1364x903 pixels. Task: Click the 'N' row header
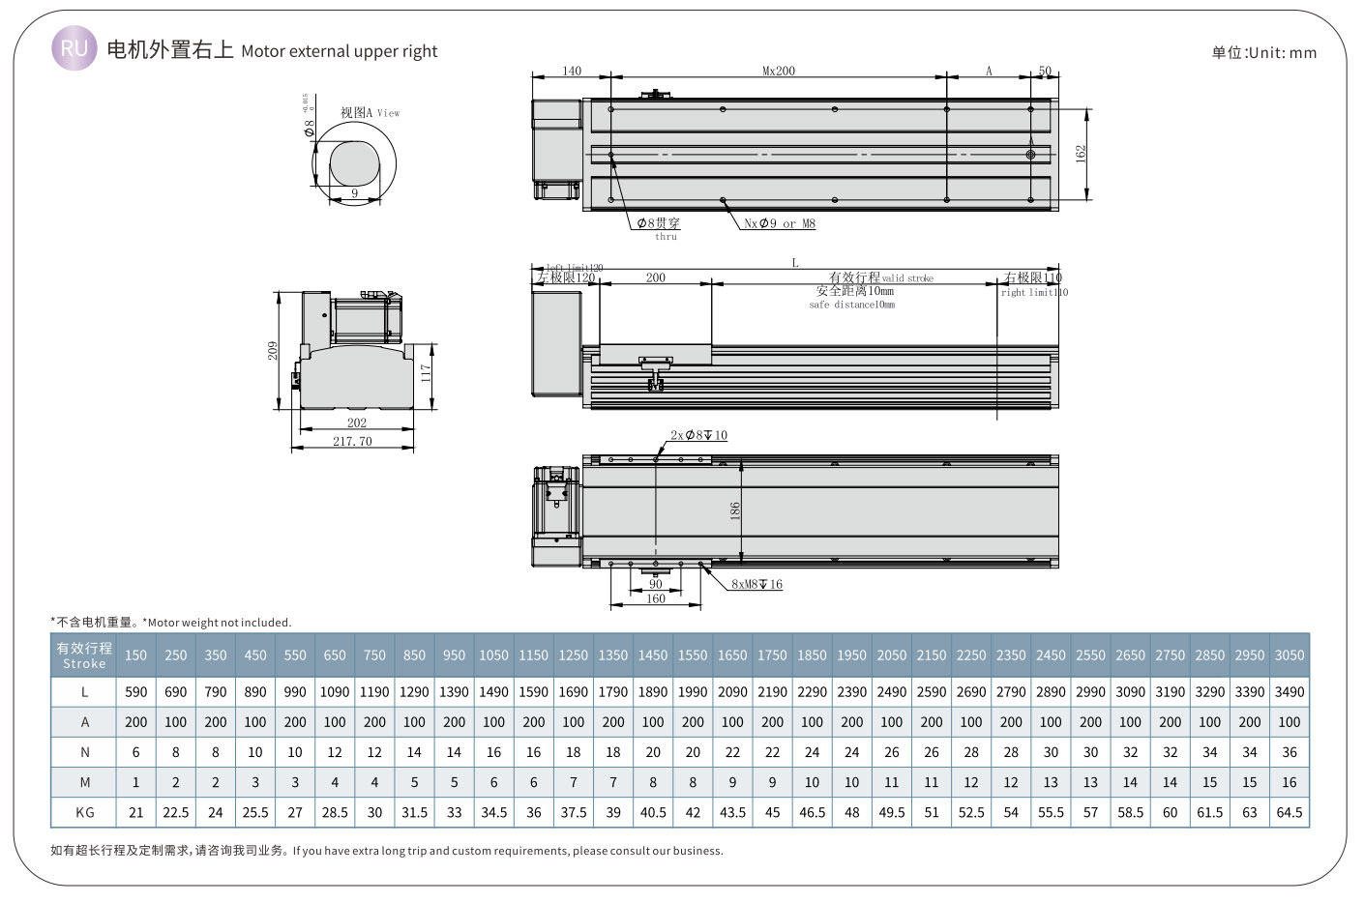[84, 752]
